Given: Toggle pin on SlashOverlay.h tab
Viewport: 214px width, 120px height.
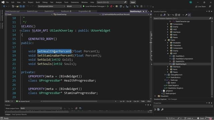Looking at the screenshot, I should pos(143,11).
